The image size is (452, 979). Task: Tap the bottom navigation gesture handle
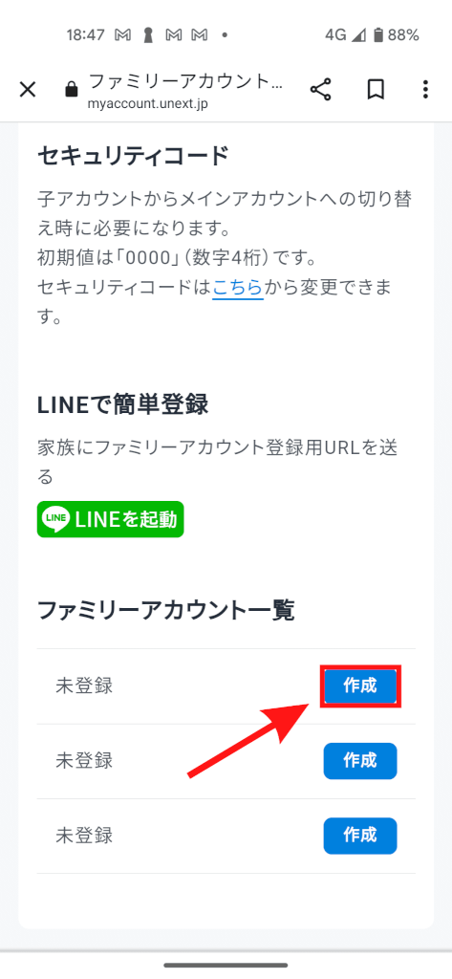coord(226,966)
